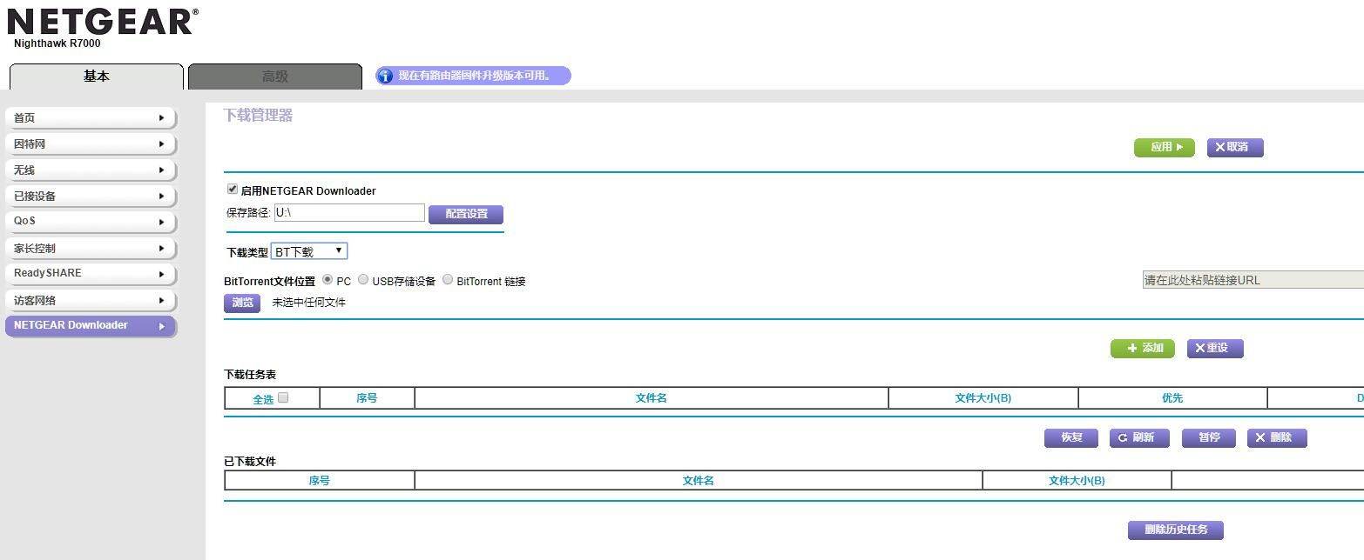Open the 因特网 menu item
Screen dimensions: 1364x560
coord(91,144)
